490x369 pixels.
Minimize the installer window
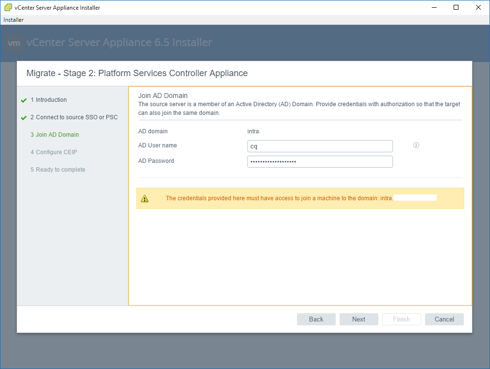434,8
